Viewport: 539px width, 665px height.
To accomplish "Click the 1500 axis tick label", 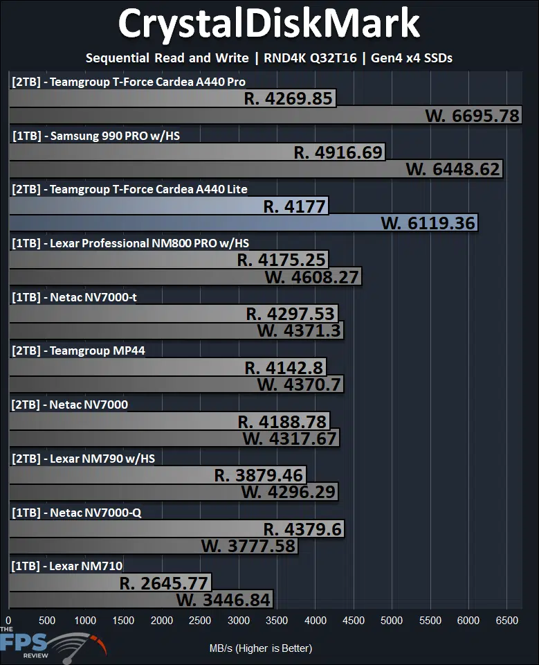I will pyautogui.click(x=123, y=621).
